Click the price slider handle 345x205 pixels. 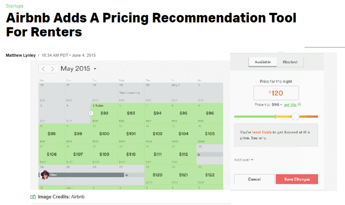point(295,116)
